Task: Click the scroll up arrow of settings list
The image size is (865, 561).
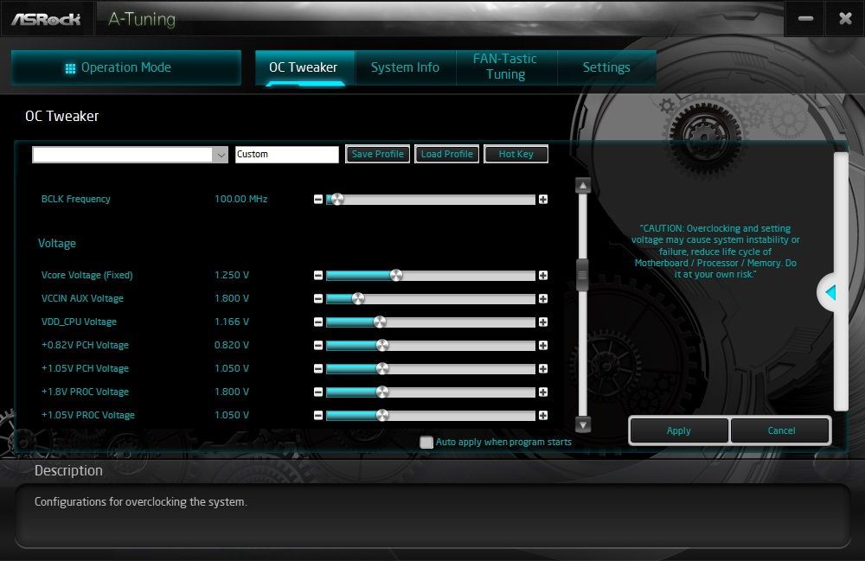Action: tap(583, 186)
